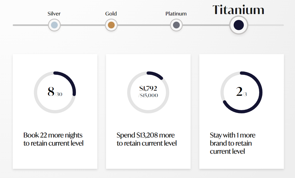Click the nights progress ring showing 8/30

55,92
